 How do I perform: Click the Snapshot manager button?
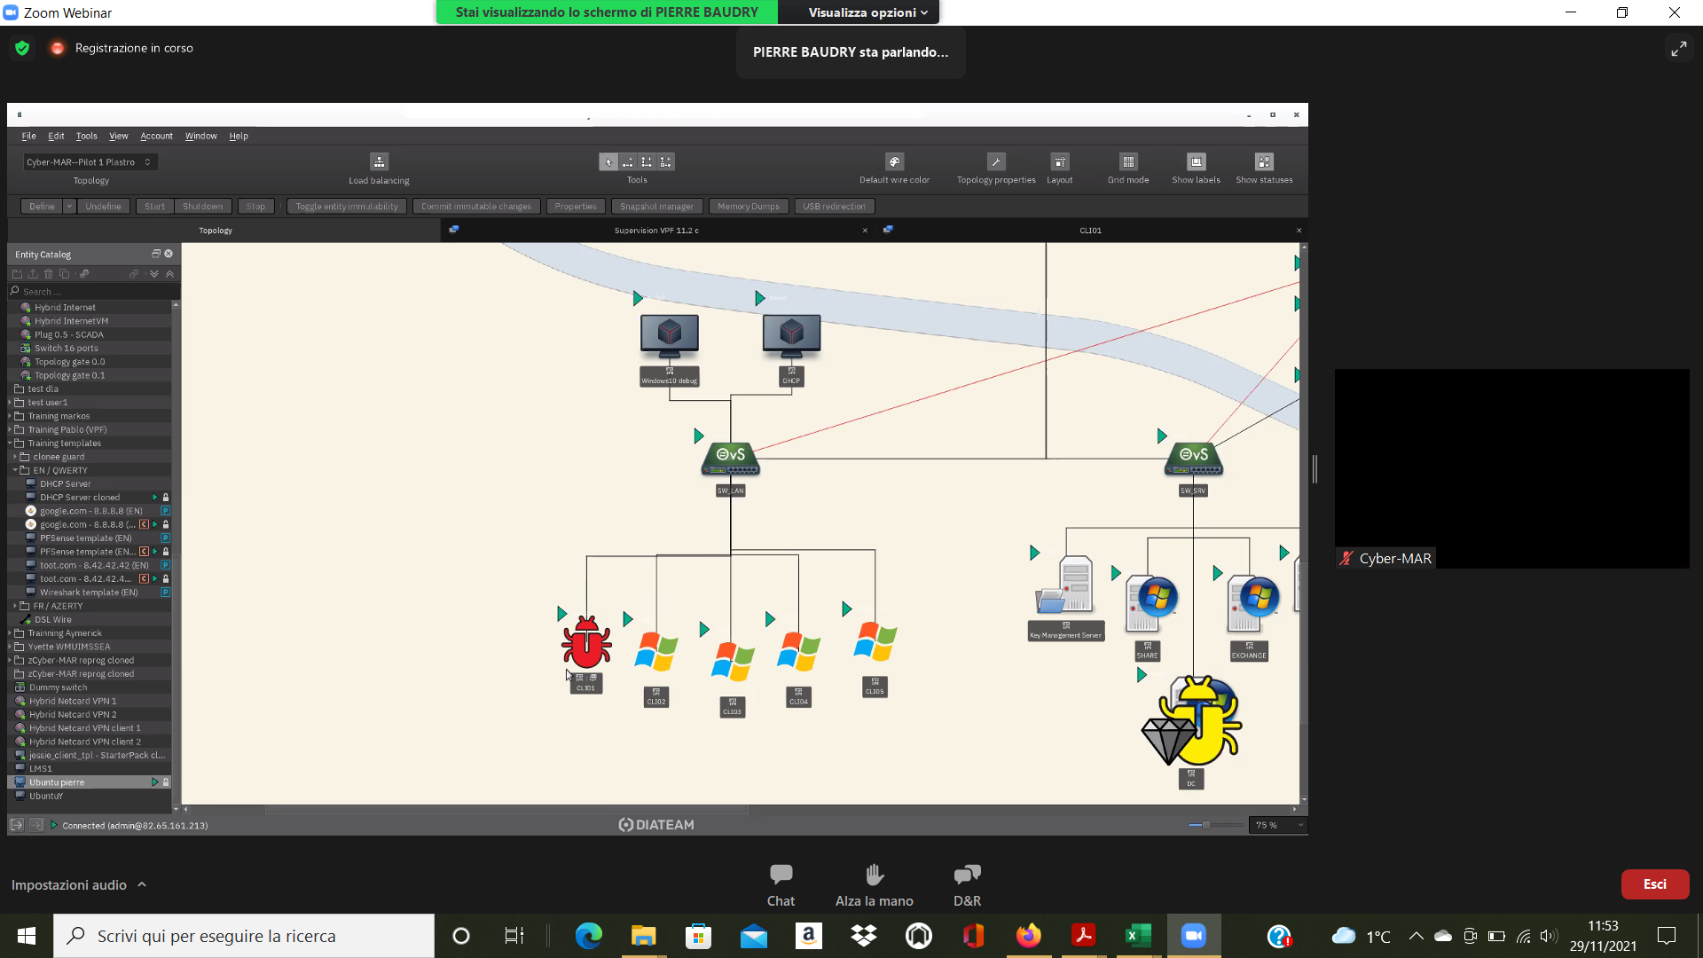pyautogui.click(x=656, y=207)
